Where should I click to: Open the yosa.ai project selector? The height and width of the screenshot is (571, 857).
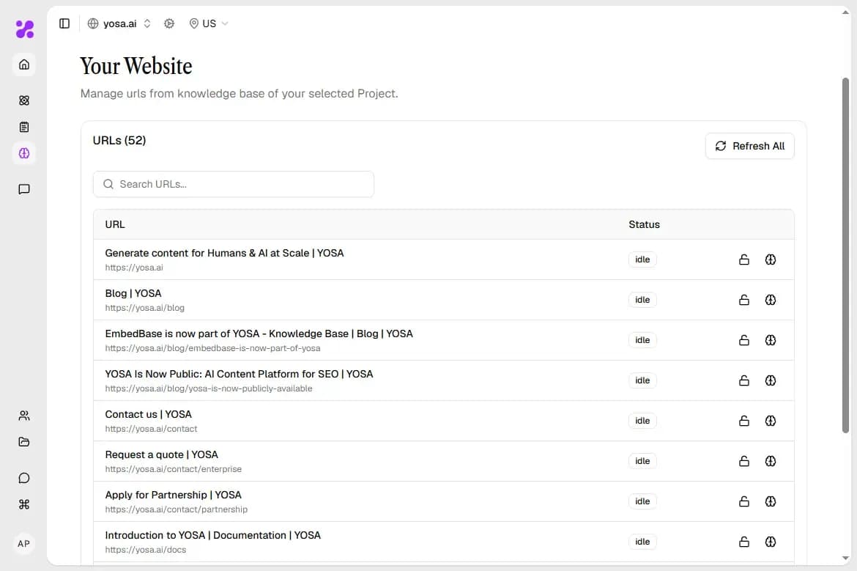click(119, 23)
